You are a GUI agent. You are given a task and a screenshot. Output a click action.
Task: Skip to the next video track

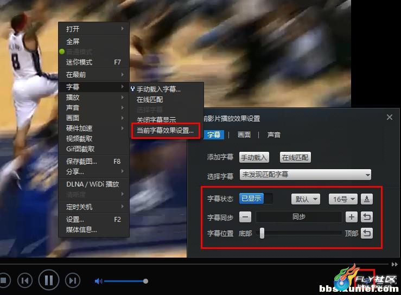pos(73,280)
